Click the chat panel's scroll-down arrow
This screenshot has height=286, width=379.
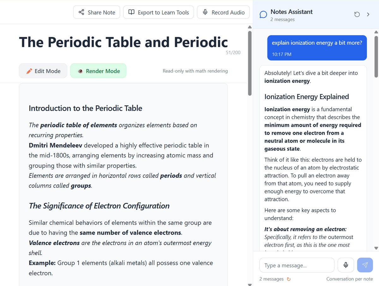pos(376,248)
